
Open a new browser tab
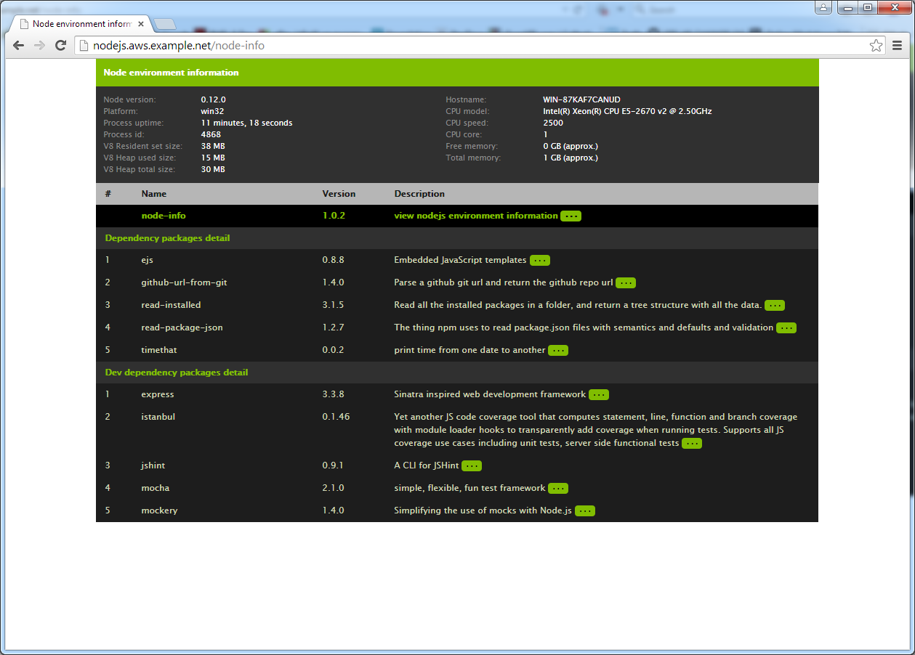point(165,25)
